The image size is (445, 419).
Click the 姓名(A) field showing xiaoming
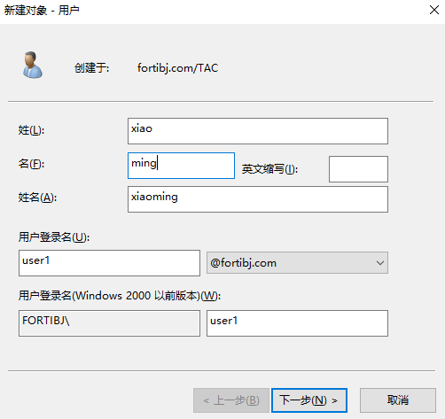point(258,199)
